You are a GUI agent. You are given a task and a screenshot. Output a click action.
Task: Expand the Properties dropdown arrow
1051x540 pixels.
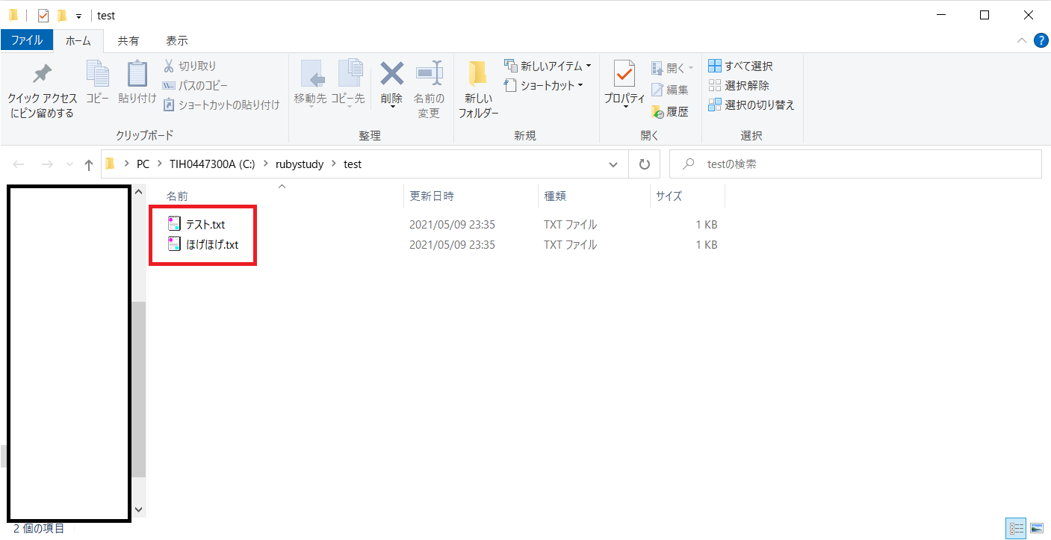[625, 108]
